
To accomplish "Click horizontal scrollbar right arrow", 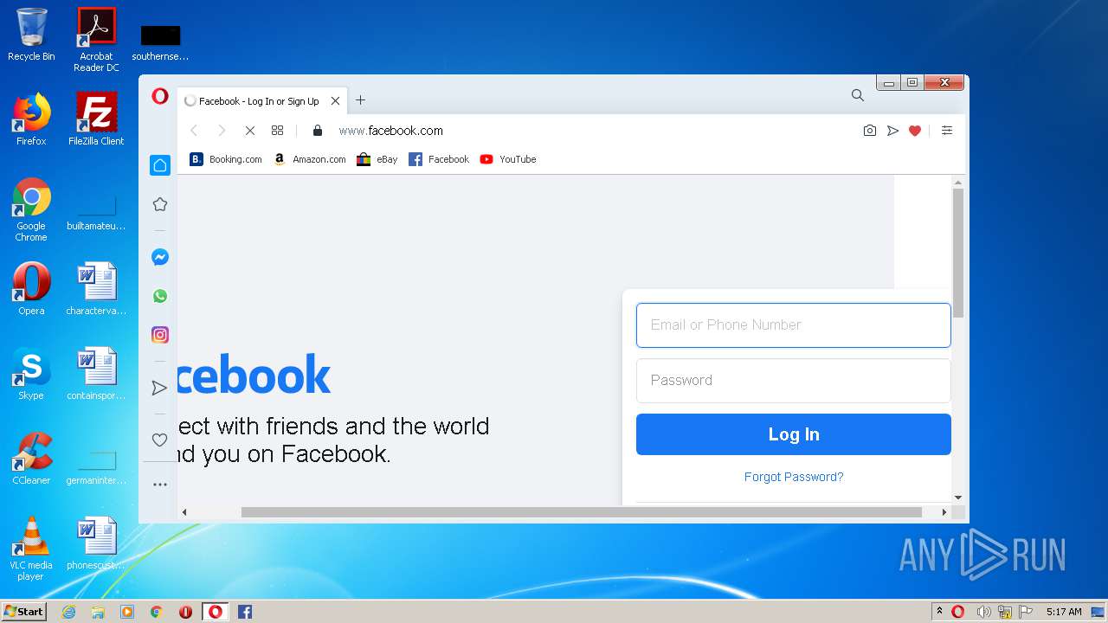I will [x=944, y=512].
